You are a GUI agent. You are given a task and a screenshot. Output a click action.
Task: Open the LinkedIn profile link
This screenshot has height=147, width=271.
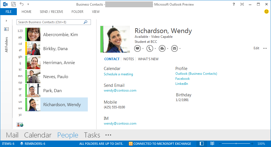click(182, 84)
